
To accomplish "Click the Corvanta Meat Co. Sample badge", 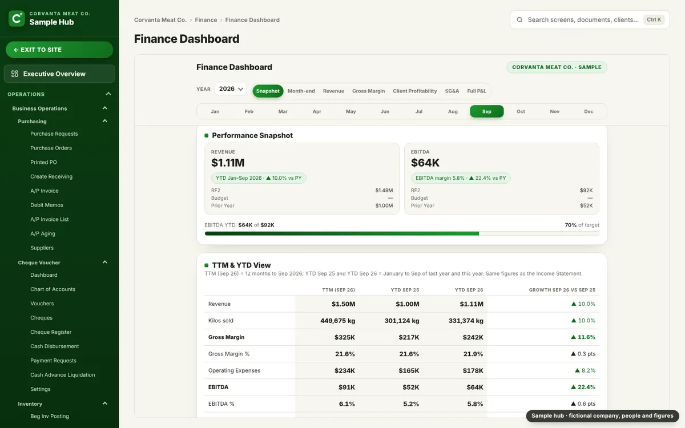I will pos(557,67).
